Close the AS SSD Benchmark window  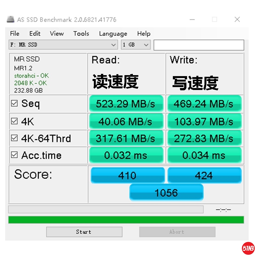point(237,19)
